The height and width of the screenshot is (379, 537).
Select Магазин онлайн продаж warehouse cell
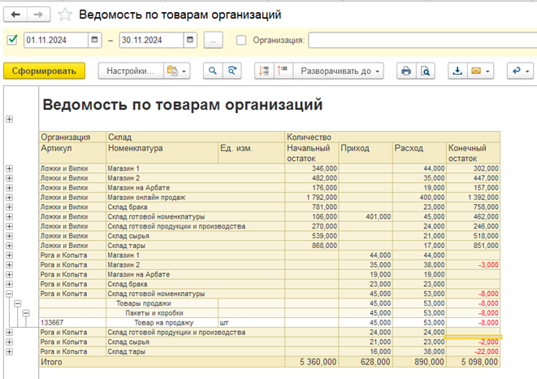[x=196, y=198]
